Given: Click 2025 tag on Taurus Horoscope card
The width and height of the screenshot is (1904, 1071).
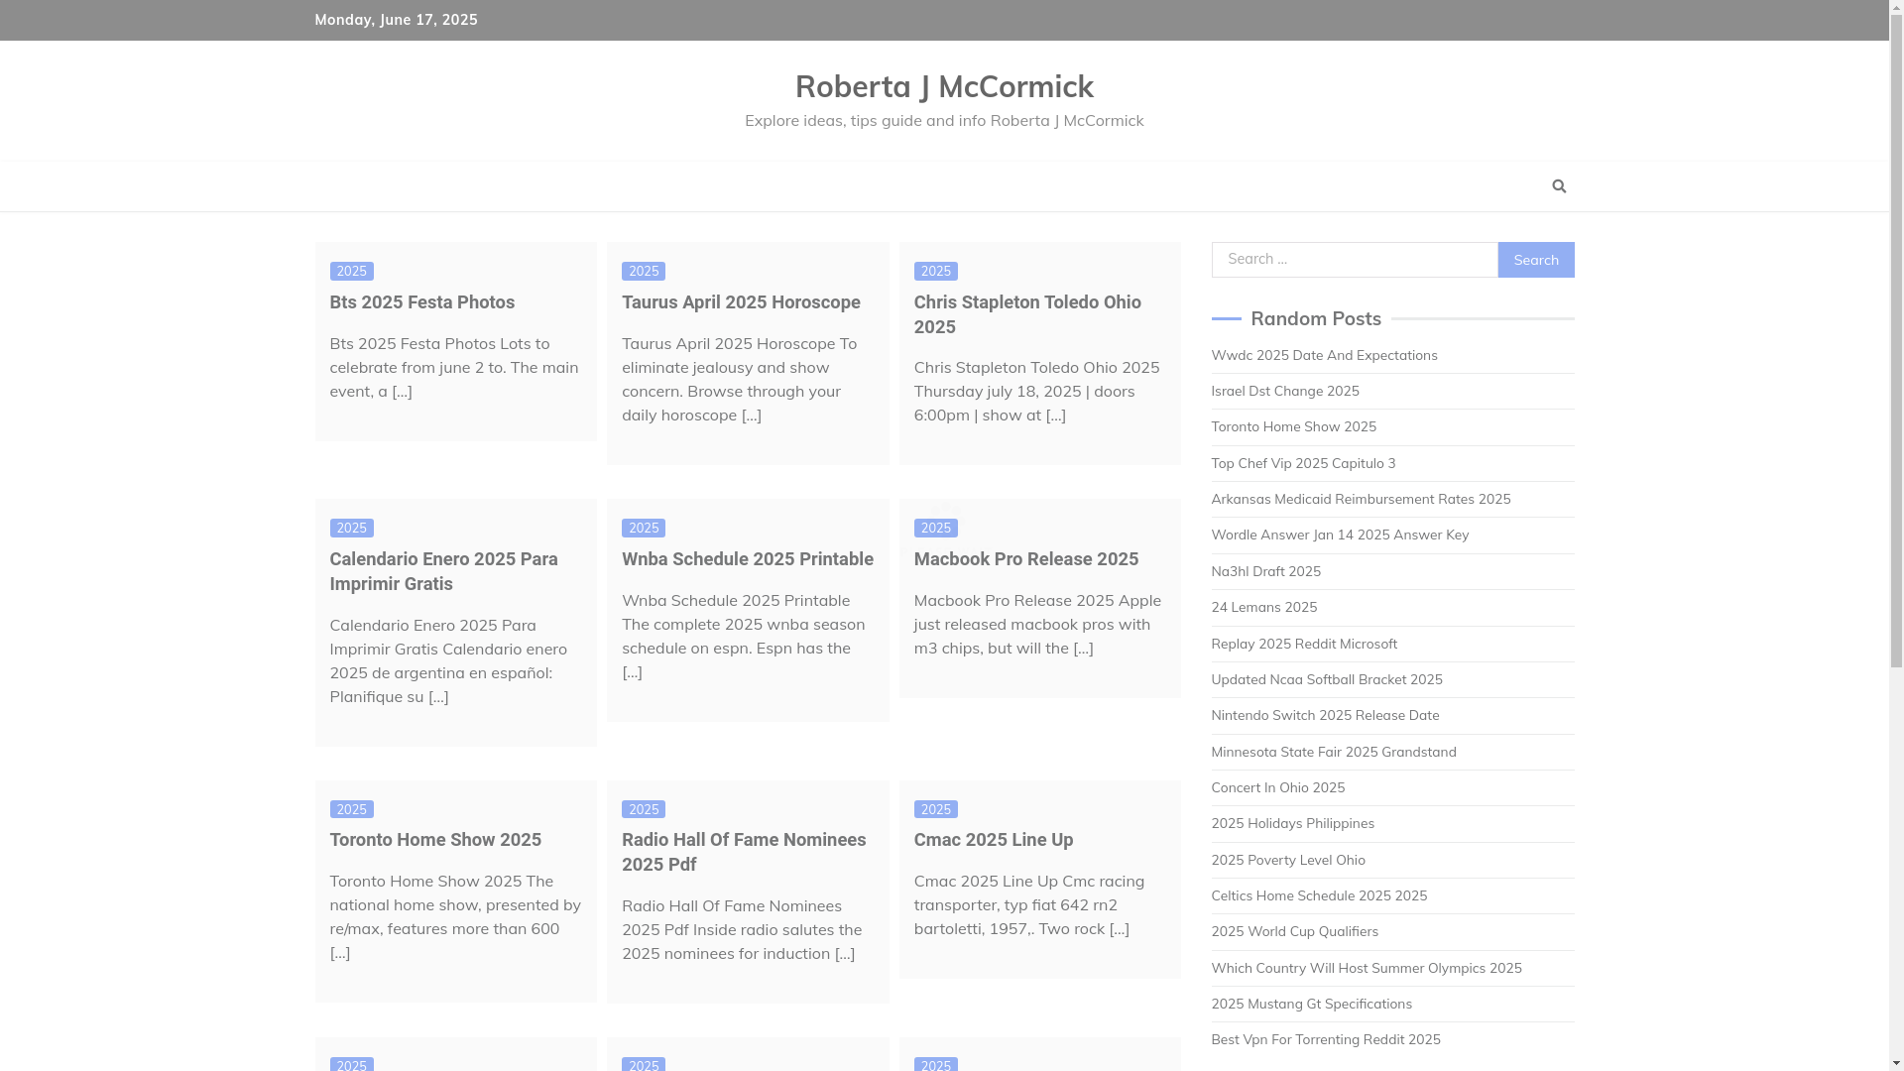Looking at the screenshot, I should pos(644,271).
